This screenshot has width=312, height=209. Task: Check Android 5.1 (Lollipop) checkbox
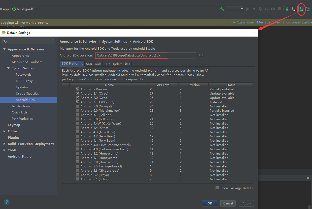(x=78, y=115)
